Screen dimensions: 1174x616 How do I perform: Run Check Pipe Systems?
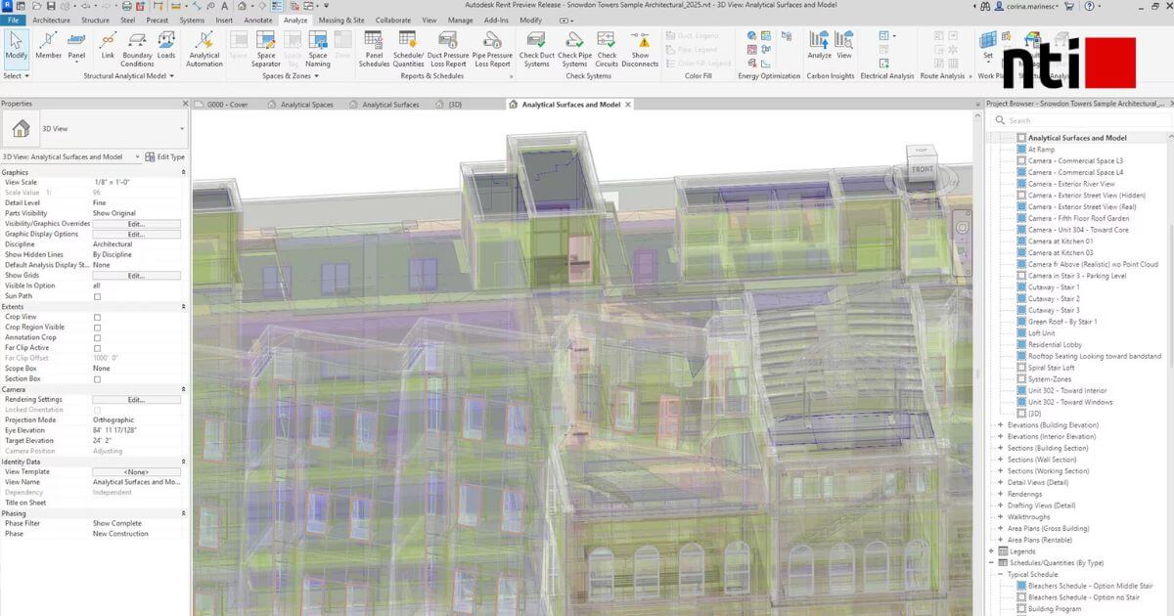[x=574, y=49]
